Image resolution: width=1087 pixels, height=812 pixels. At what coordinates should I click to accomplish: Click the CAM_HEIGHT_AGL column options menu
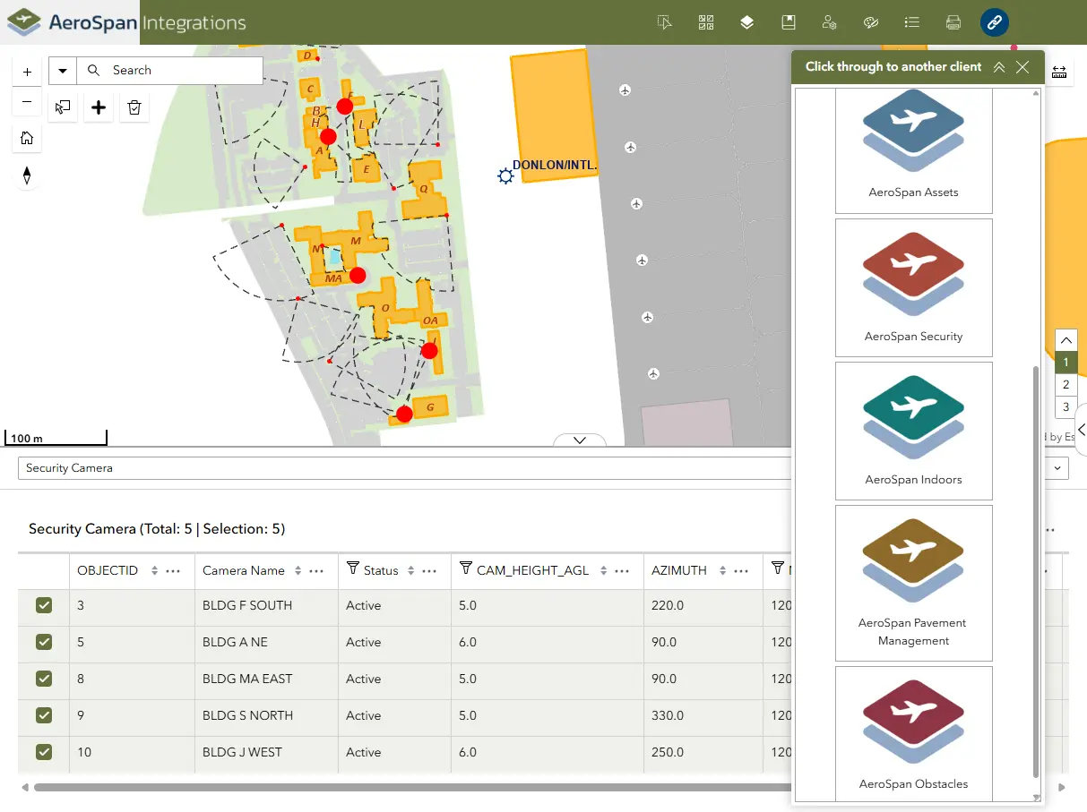622,570
